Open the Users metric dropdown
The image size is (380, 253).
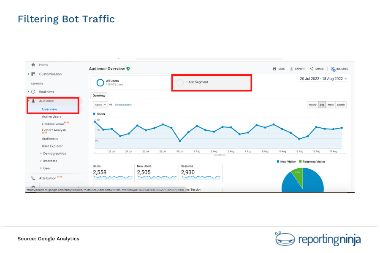coord(100,105)
